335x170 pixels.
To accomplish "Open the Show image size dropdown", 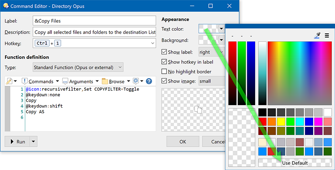I will click(211, 81).
